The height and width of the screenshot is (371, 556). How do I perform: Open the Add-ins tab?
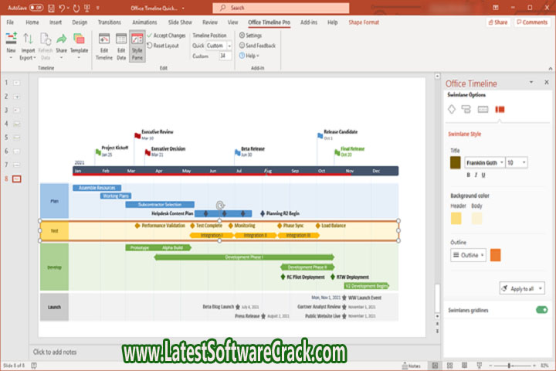308,22
